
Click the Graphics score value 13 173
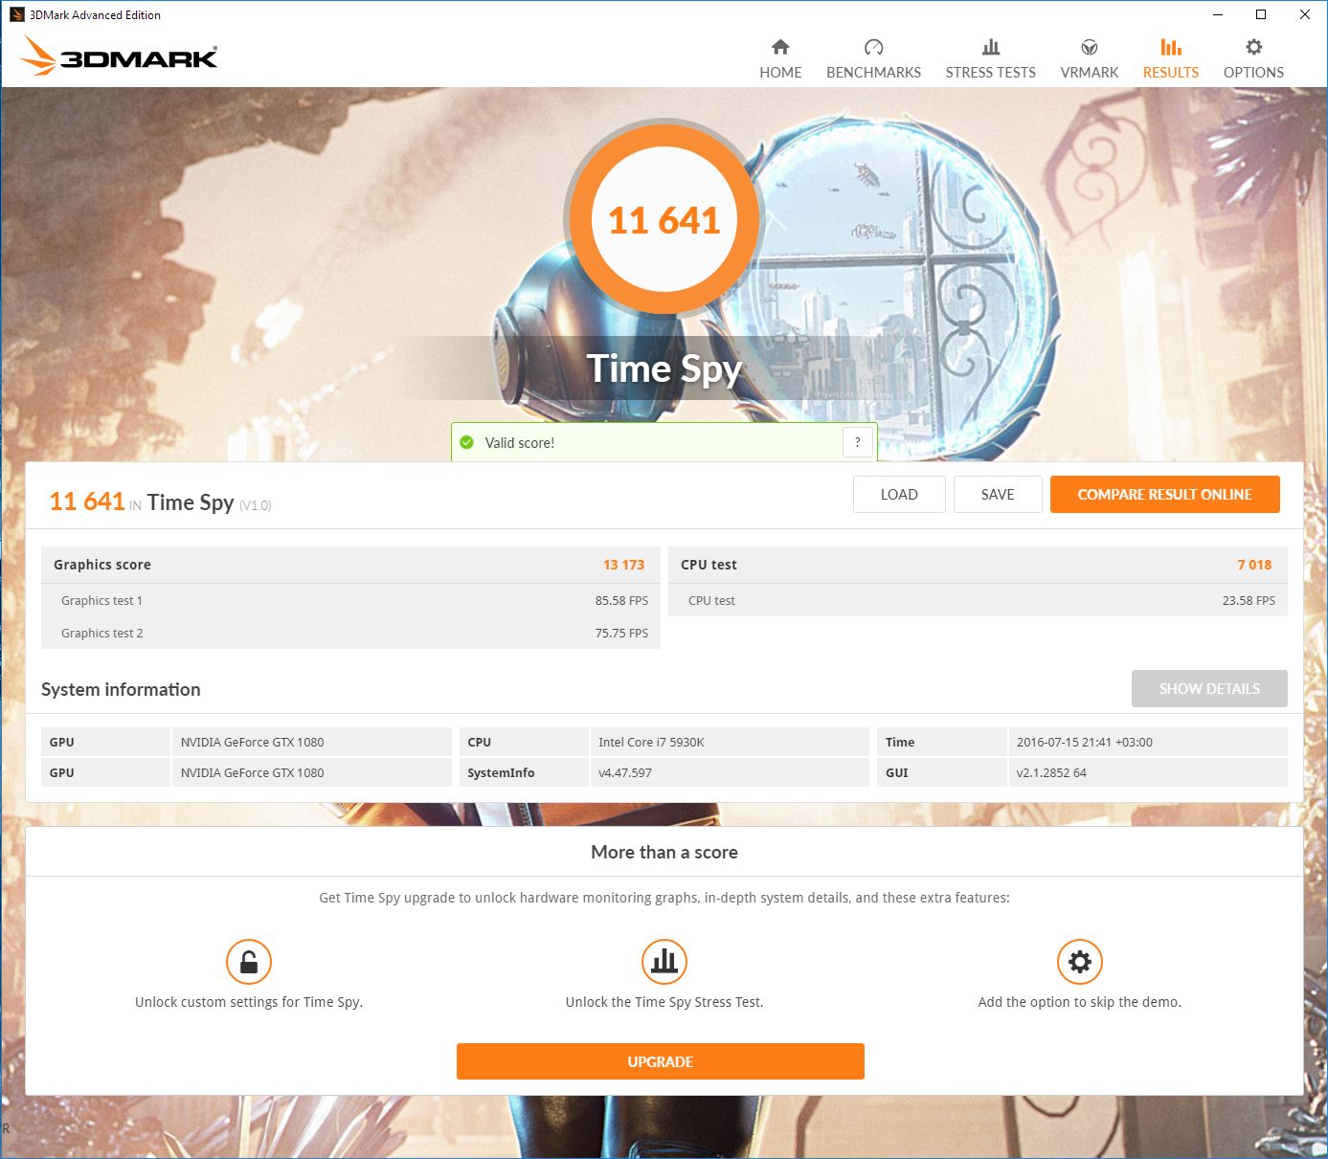pyautogui.click(x=623, y=565)
